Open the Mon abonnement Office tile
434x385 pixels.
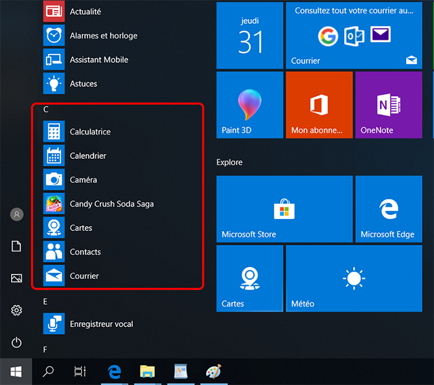tap(319, 105)
